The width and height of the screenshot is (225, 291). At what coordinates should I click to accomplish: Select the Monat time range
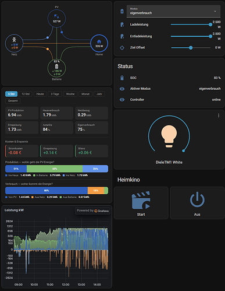(x=85, y=94)
